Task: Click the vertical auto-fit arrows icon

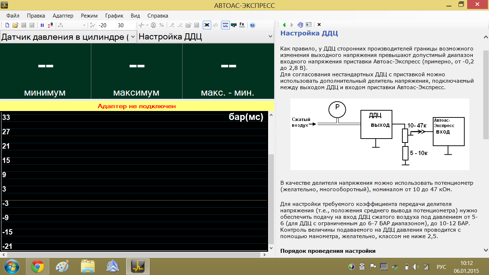Action: [153, 25]
